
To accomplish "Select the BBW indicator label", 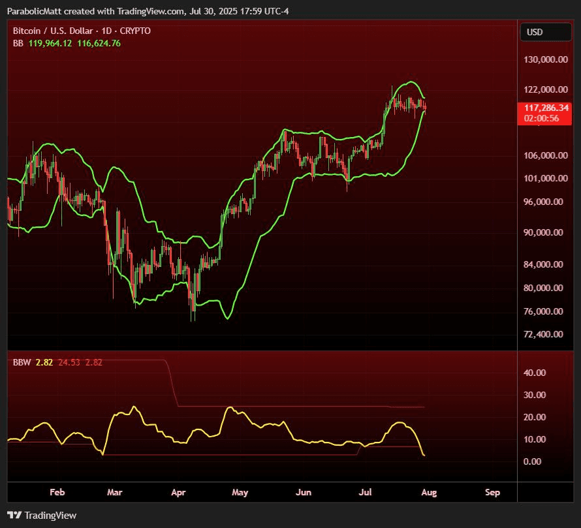I will [22, 362].
